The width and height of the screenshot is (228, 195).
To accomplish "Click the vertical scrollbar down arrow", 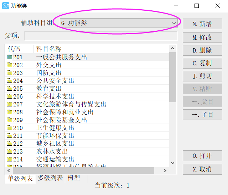I will [x=173, y=163].
